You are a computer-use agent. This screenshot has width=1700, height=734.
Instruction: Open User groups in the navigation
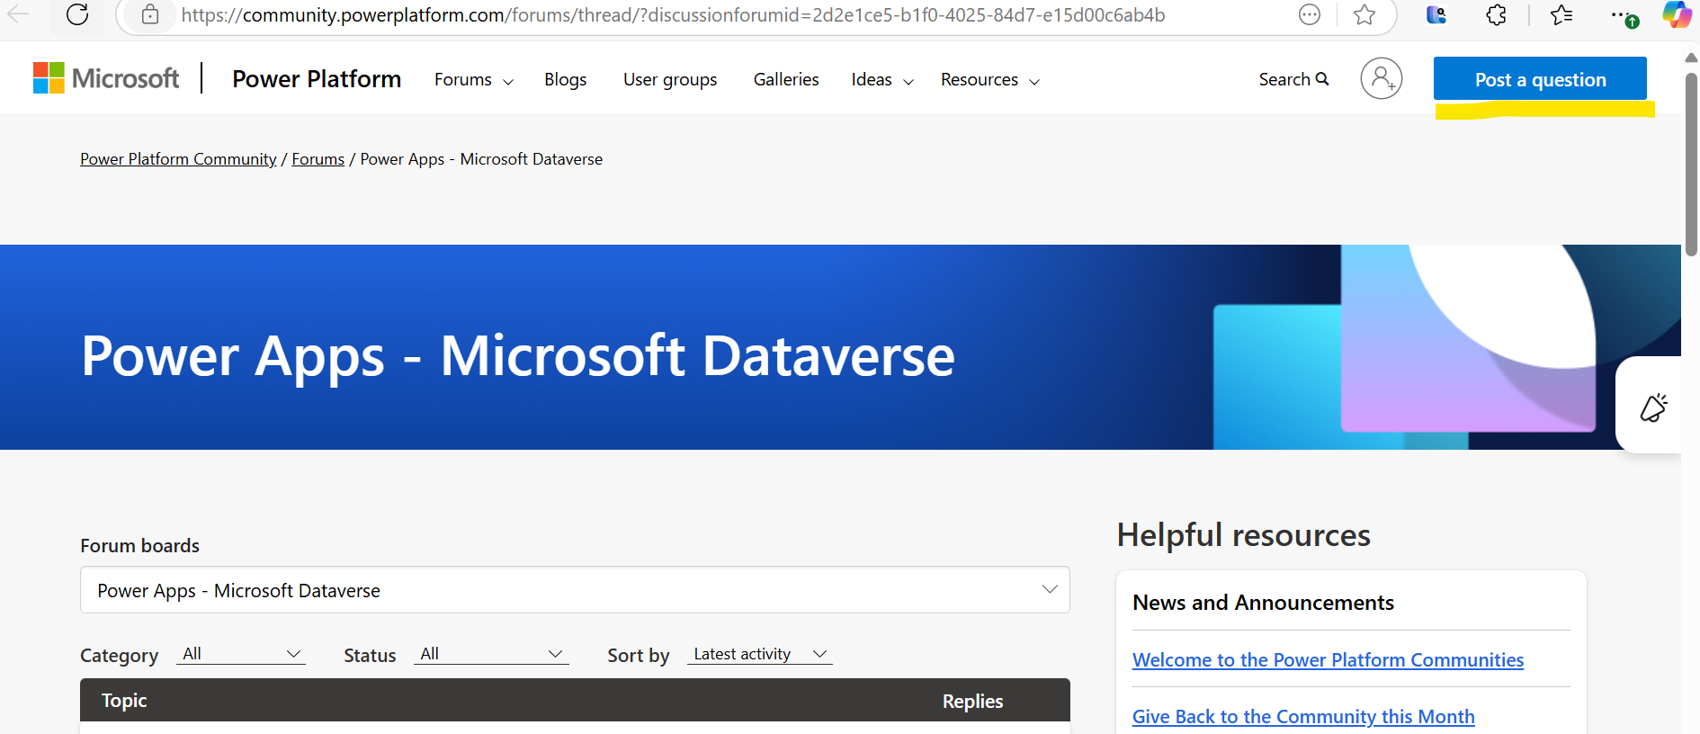tap(670, 80)
